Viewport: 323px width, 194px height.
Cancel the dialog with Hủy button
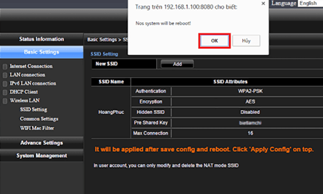(246, 41)
